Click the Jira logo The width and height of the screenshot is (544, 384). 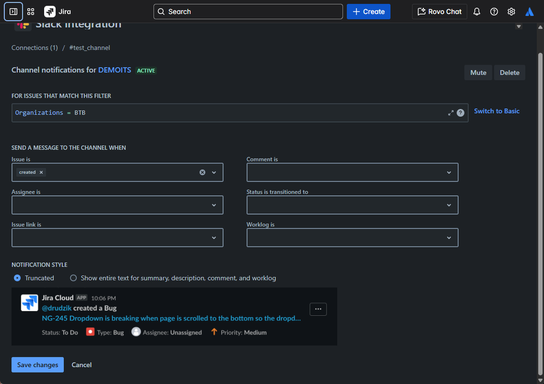[58, 11]
